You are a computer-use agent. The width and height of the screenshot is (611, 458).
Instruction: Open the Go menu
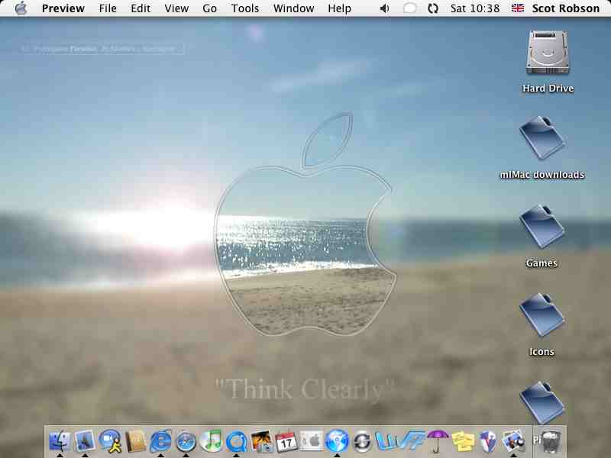(209, 8)
